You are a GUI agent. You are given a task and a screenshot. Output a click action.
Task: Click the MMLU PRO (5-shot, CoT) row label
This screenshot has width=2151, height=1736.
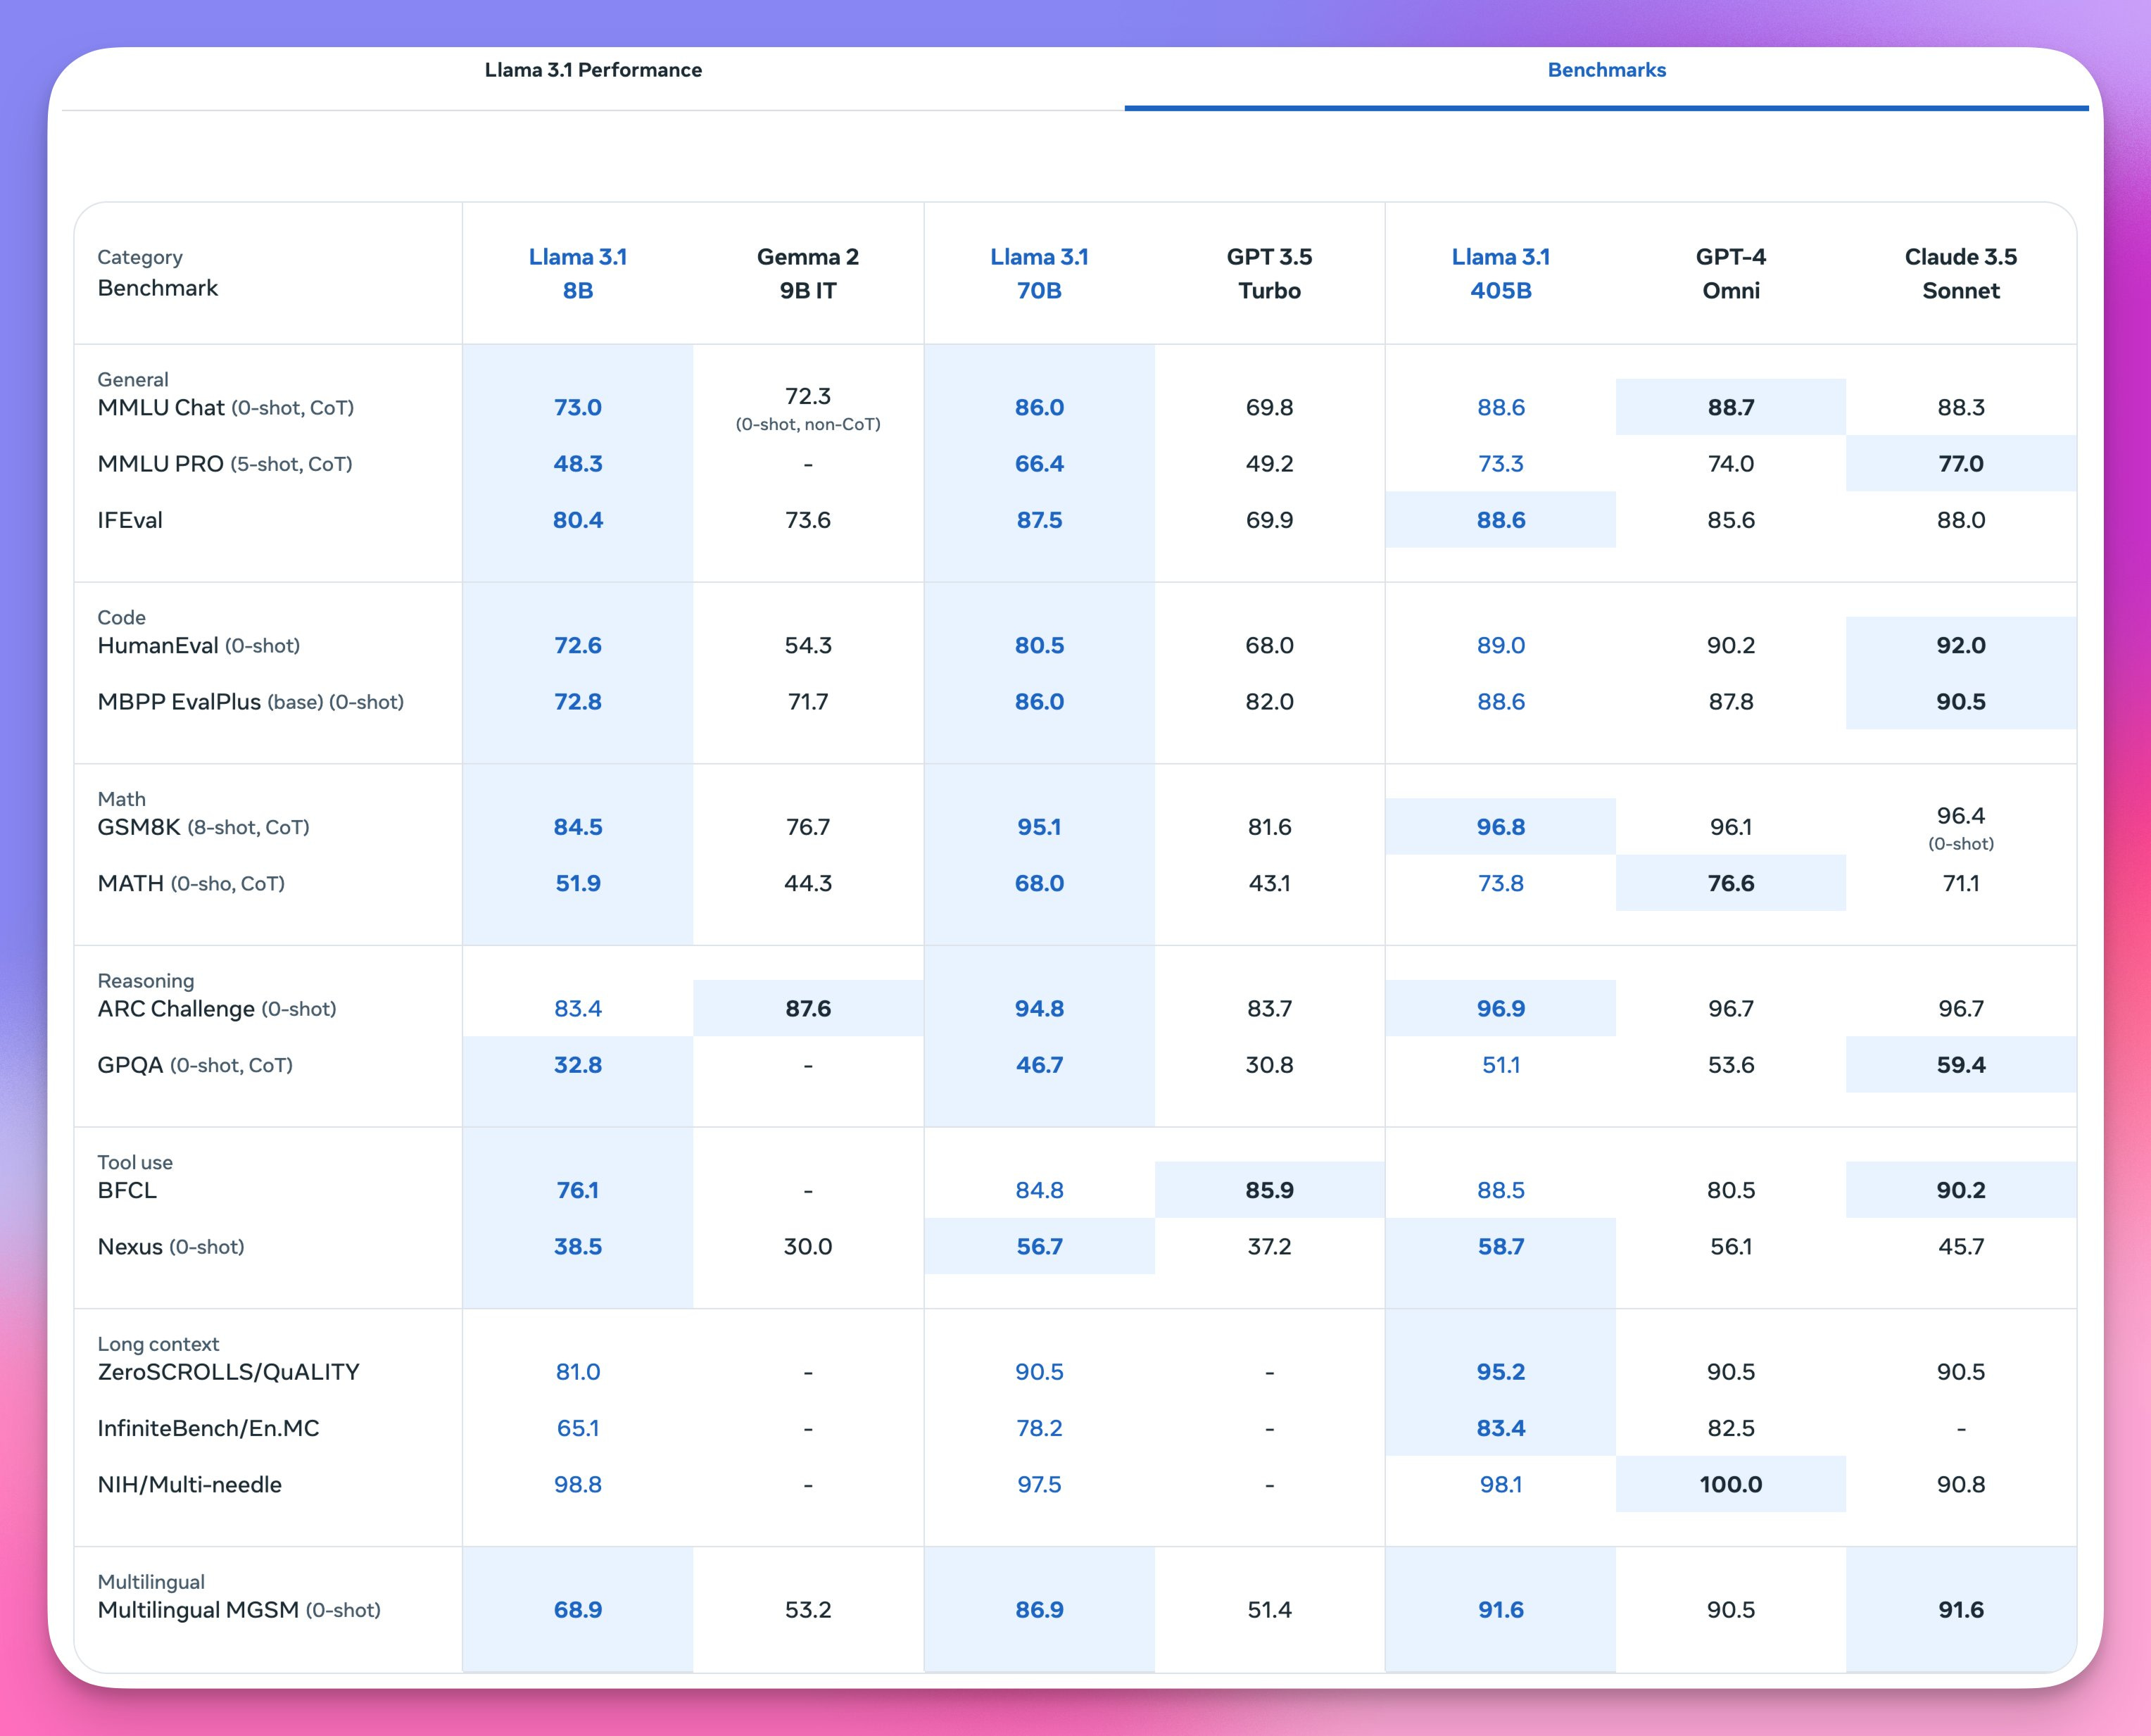[225, 464]
